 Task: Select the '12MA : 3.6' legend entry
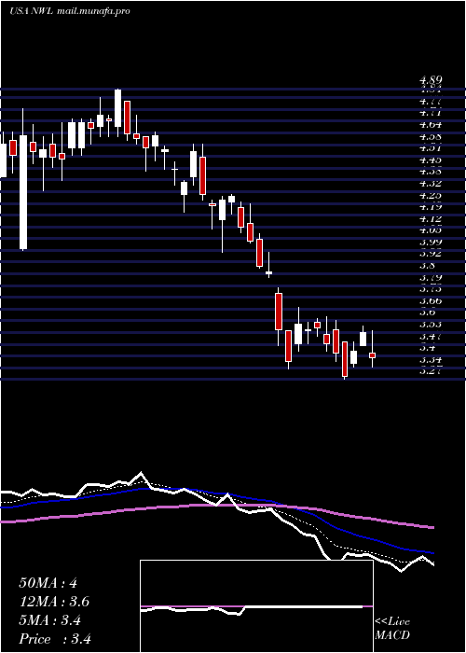[x=54, y=602]
